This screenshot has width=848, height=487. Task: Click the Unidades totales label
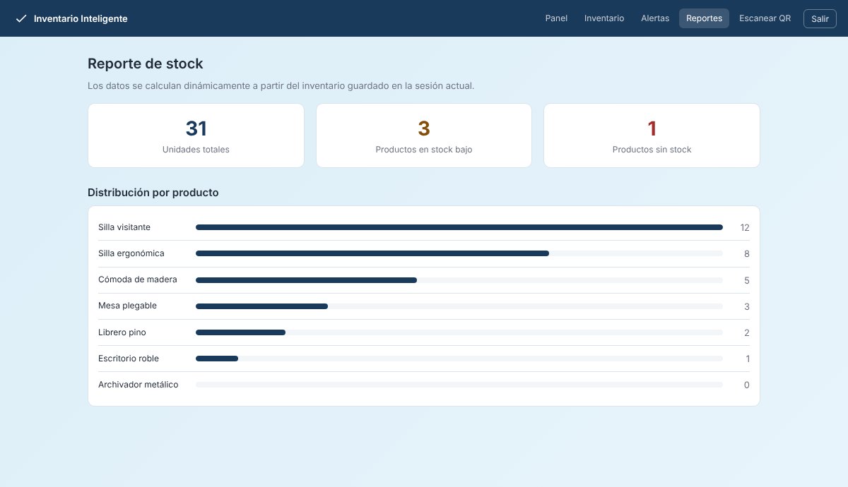click(x=196, y=150)
